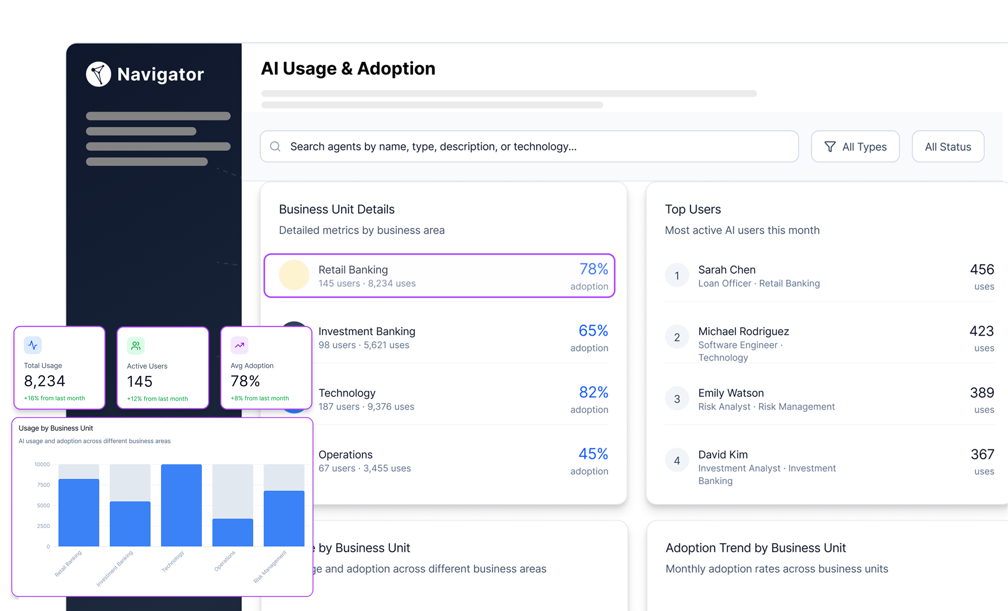1008x611 pixels.
Task: Click the Active Users people icon
Action: pos(136,346)
